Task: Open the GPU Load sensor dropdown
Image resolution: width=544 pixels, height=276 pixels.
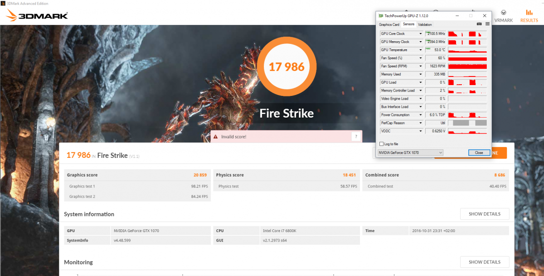Action: (x=421, y=82)
